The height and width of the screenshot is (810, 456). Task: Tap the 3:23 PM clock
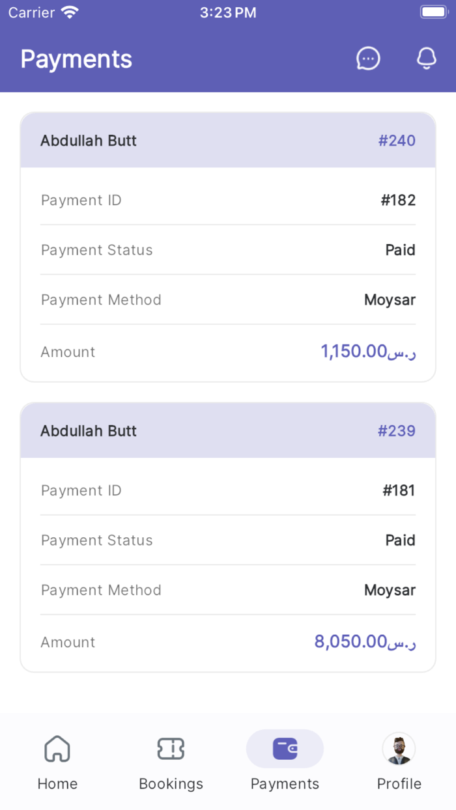point(228,12)
